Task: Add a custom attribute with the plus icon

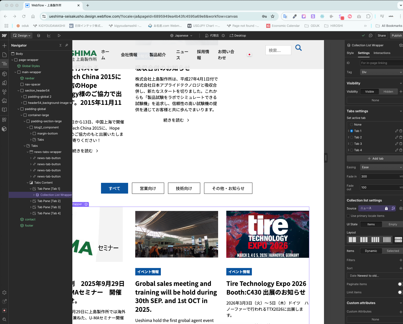Action: (x=401, y=312)
